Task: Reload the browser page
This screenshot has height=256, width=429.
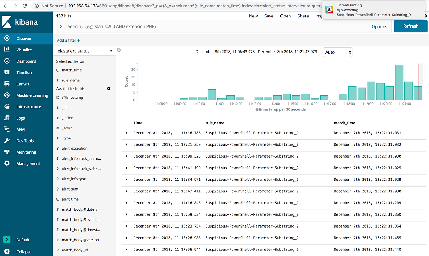Action: coord(25,6)
